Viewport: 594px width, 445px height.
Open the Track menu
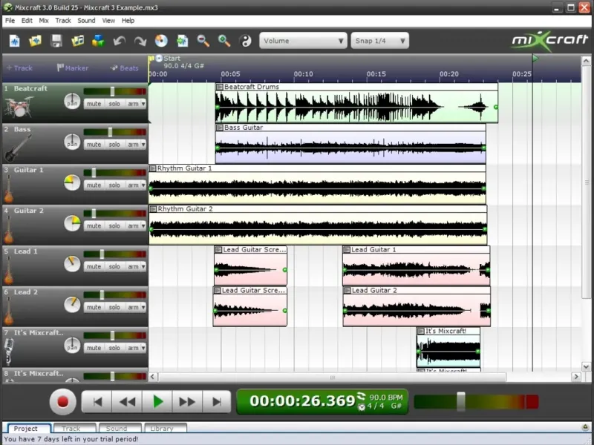pyautogui.click(x=63, y=21)
